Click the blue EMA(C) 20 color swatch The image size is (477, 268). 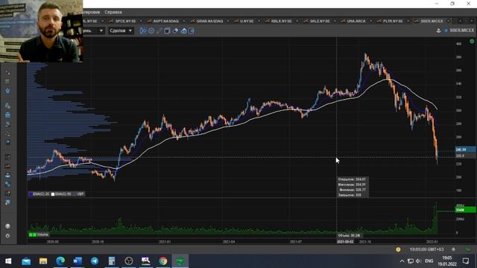pos(31,194)
